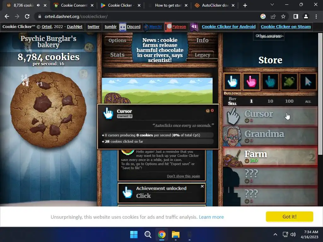
Task: Click the store scrollbar
Action: click(320, 94)
